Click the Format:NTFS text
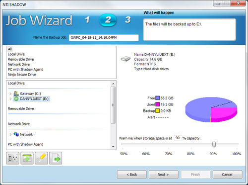Image resolution: width=248 pixels, height=185 pixels. point(145,64)
